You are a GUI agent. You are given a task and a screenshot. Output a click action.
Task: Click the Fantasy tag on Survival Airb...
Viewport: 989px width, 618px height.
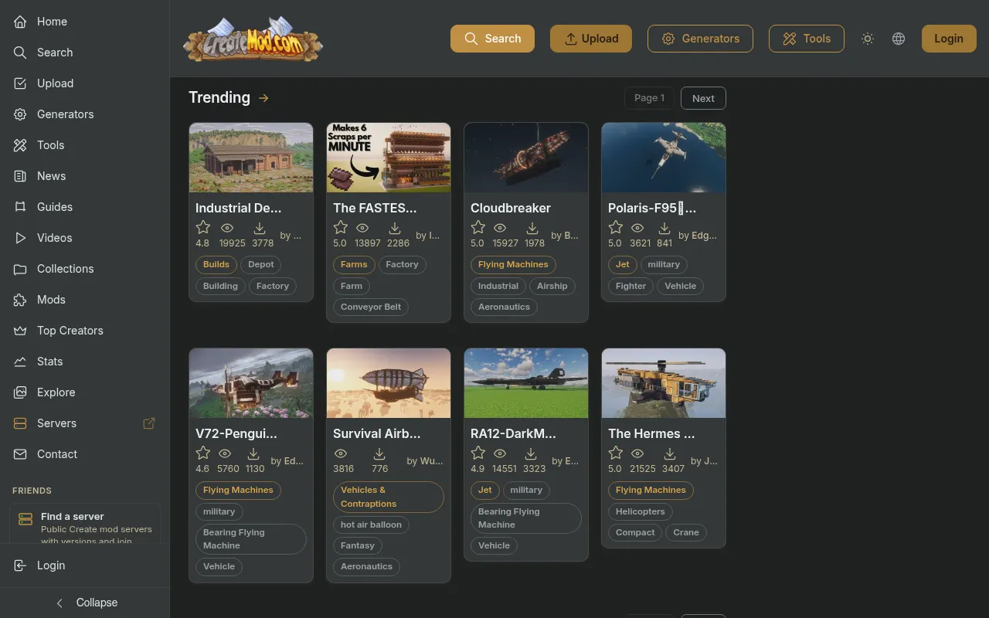pyautogui.click(x=358, y=545)
